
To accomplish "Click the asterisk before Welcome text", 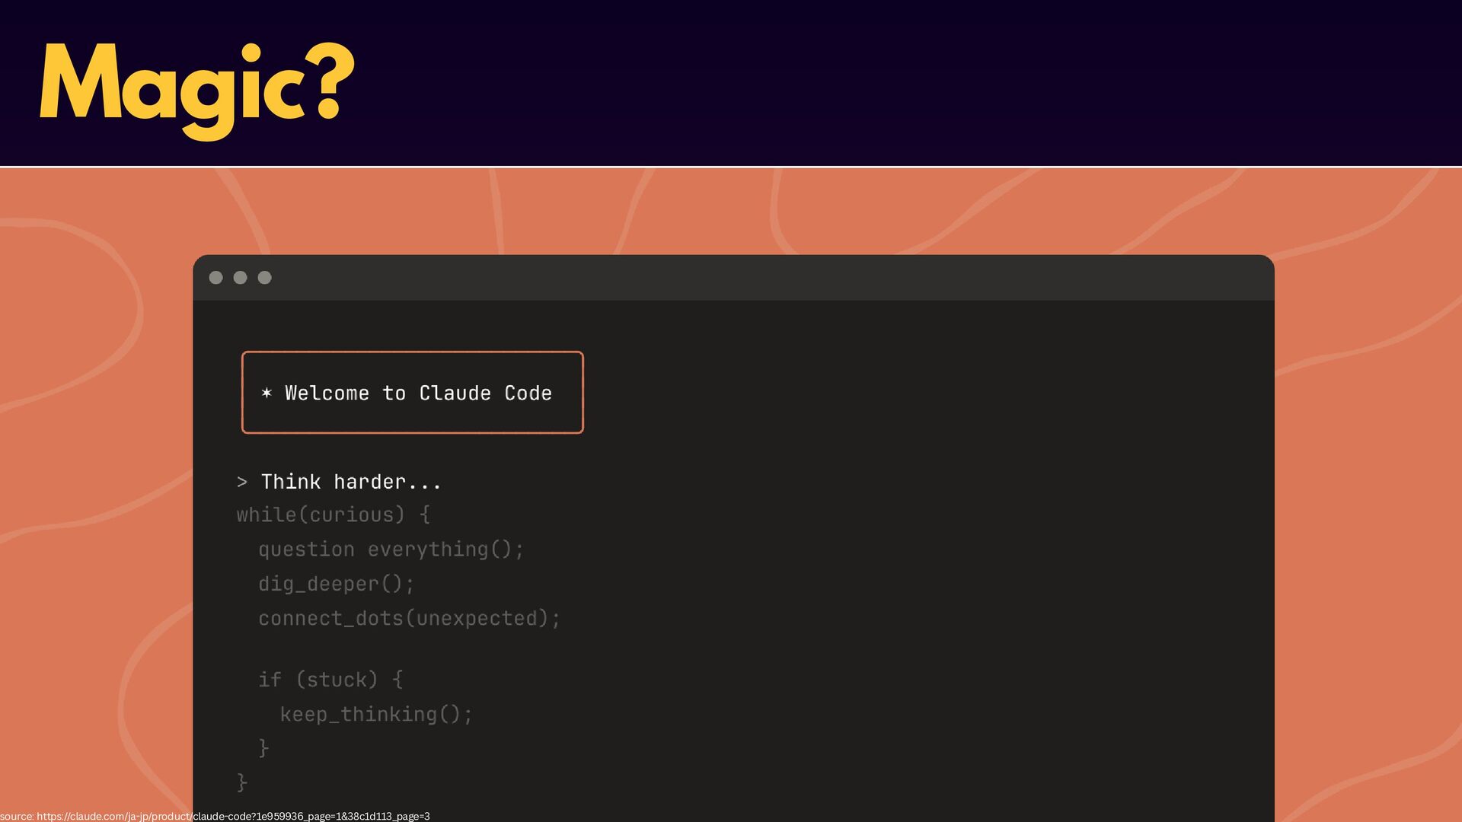I will [x=267, y=393].
